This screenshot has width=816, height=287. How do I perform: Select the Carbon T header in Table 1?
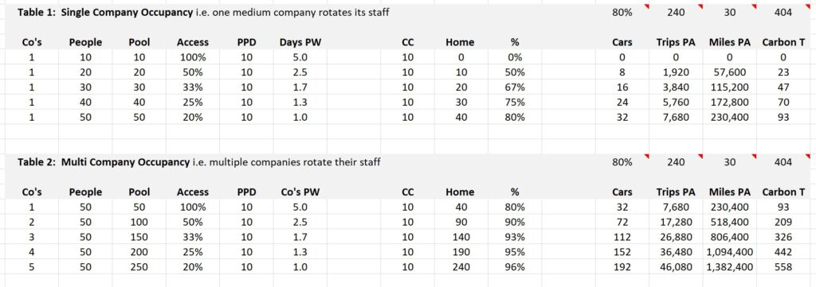[x=783, y=43]
